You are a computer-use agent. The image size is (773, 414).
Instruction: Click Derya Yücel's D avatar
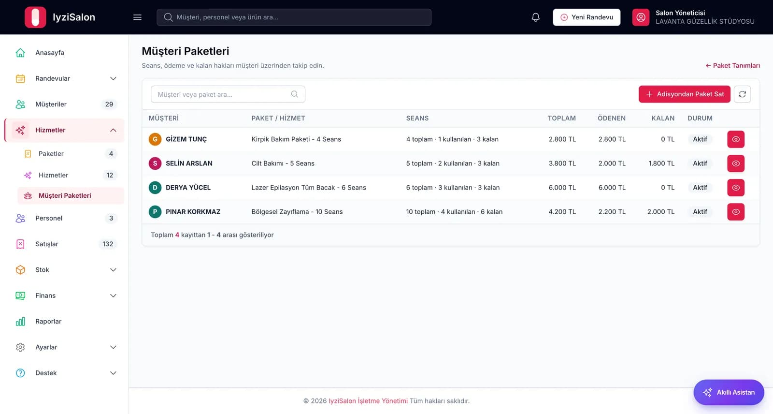tap(155, 188)
